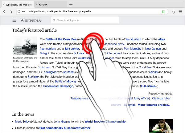This screenshot has width=185, height=133.
Task: Focus the Search Wikipedia field
Action: coord(85,20)
